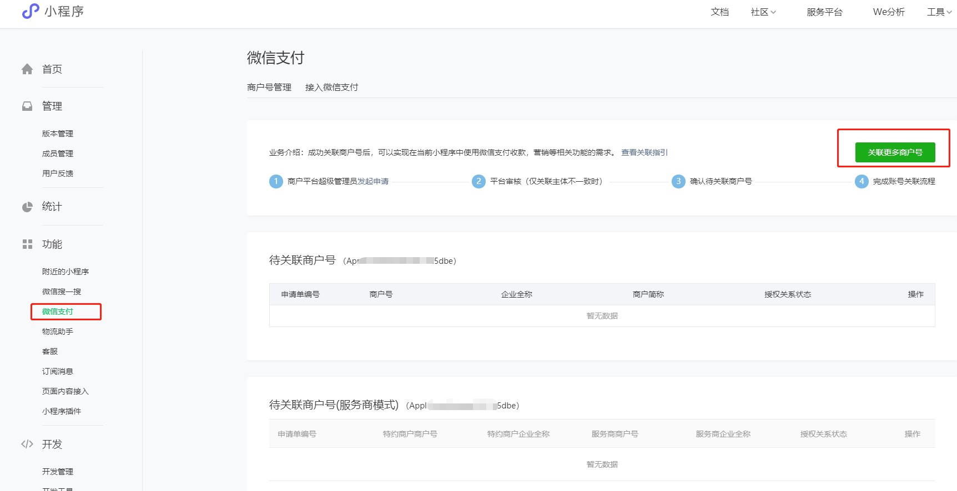The image size is (957, 491).
Task: Click the 小程序 title text in header
Action: click(x=64, y=12)
